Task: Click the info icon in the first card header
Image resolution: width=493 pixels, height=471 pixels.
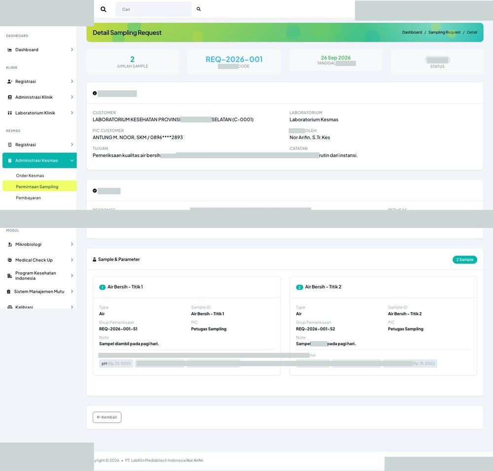Action: (95, 93)
